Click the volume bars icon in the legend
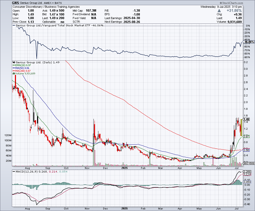 point(14,74)
